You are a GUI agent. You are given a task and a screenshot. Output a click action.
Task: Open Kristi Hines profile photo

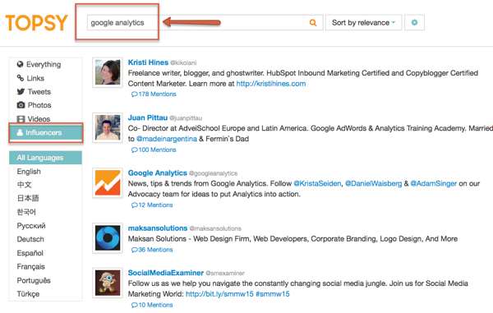[x=108, y=72]
